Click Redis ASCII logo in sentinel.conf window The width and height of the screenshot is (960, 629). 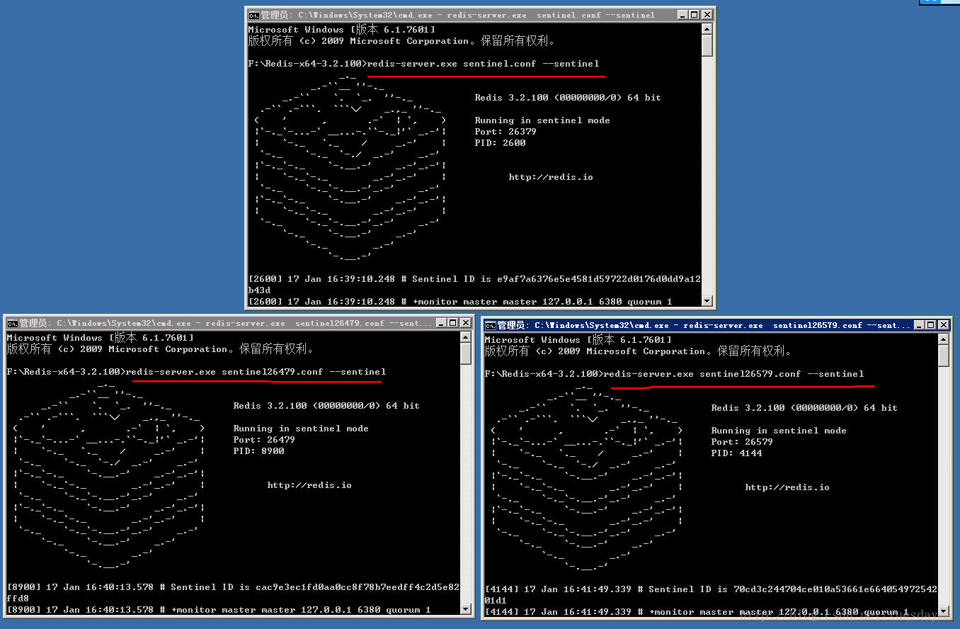point(350,166)
